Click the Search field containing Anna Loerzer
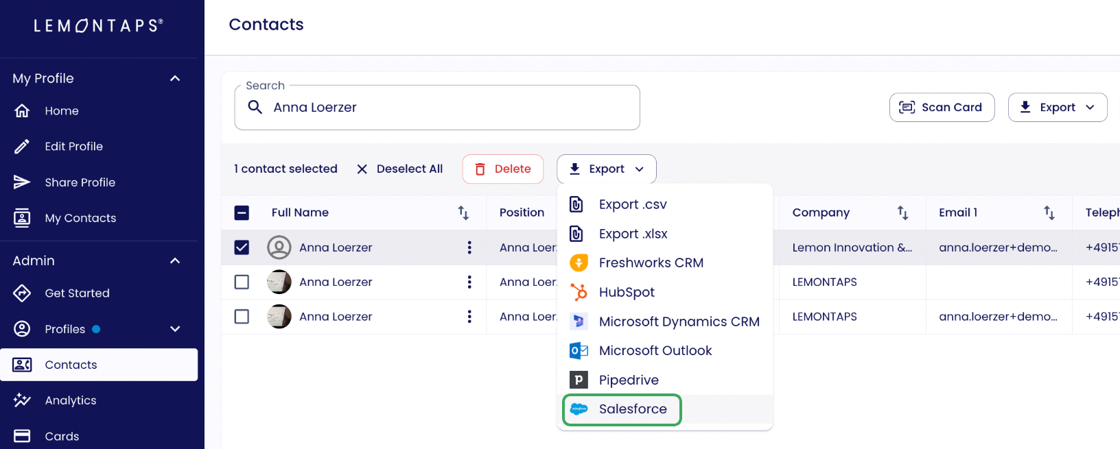1120x449 pixels. pos(437,107)
